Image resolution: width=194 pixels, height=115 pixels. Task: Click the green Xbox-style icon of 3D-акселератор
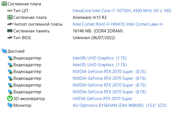10,98
